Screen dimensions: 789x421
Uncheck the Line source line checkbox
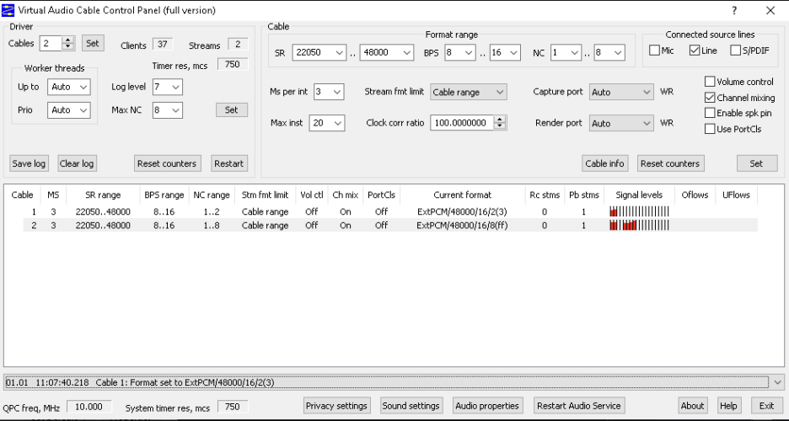695,51
